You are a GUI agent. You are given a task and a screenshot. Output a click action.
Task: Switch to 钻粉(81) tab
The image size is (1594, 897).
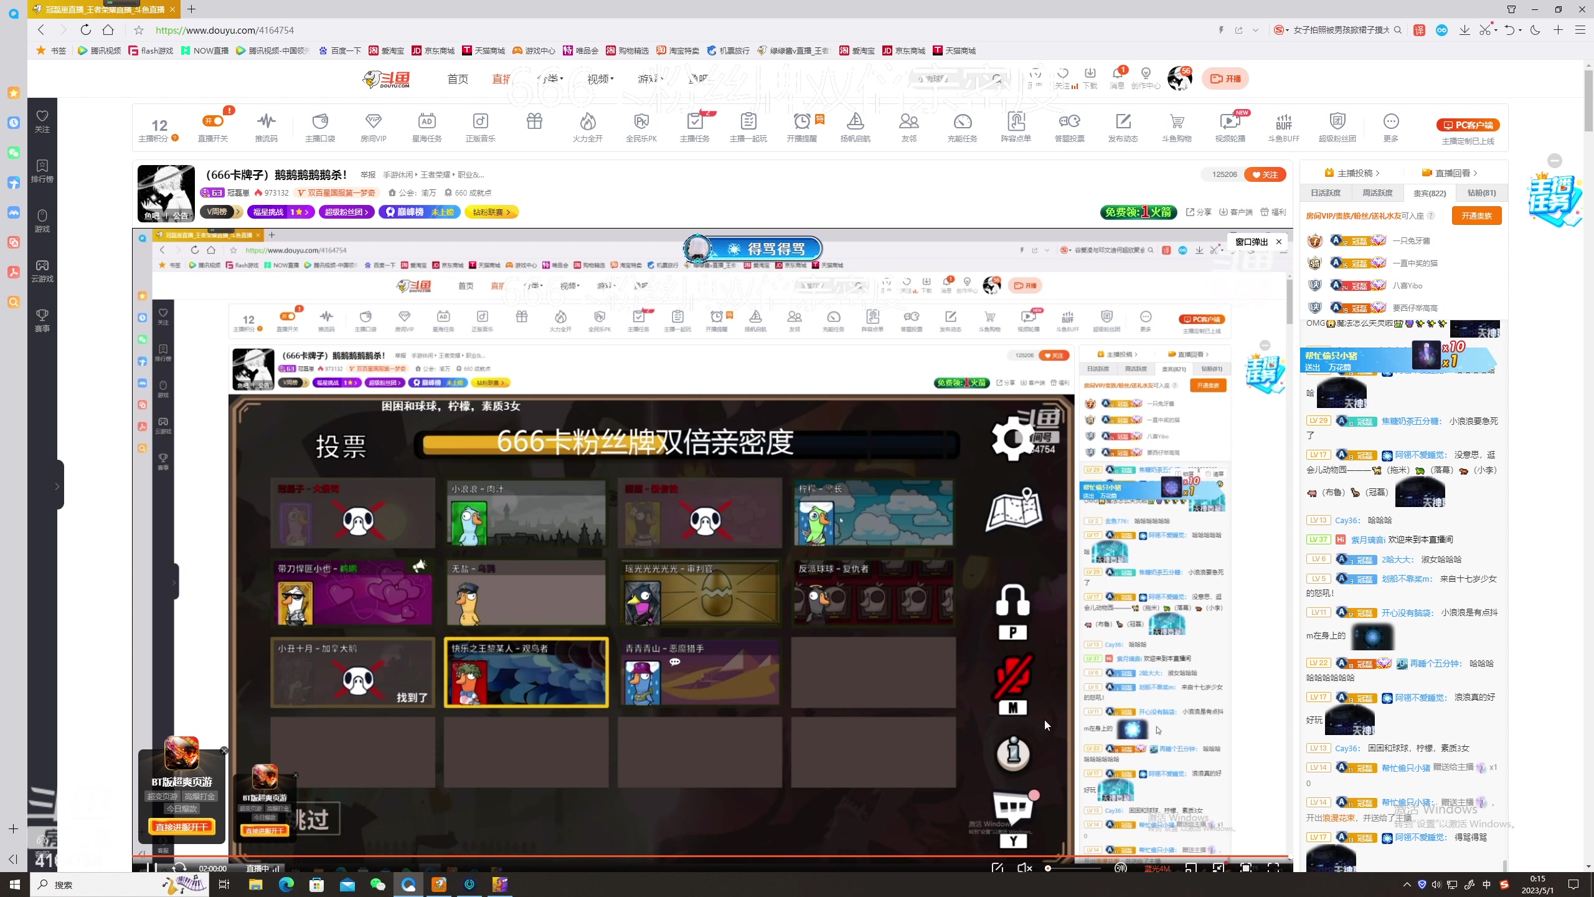pyautogui.click(x=1481, y=192)
